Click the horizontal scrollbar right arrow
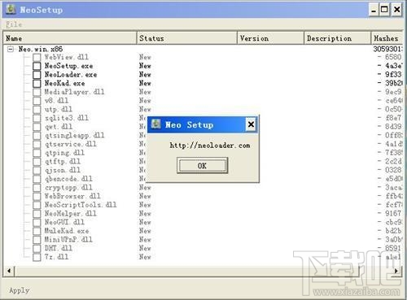Viewport: 407px width, 300px height. pos(396,271)
